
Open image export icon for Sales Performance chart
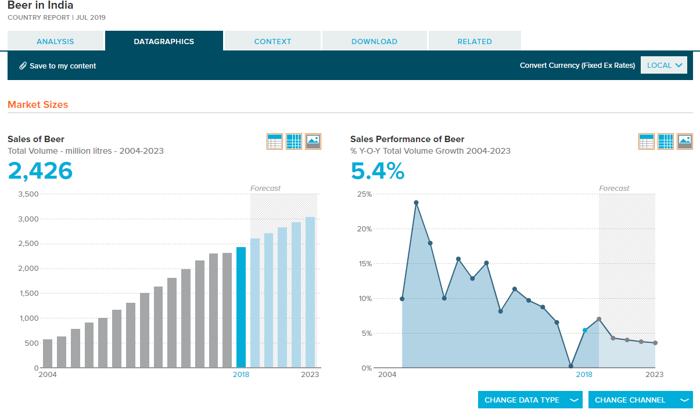685,142
